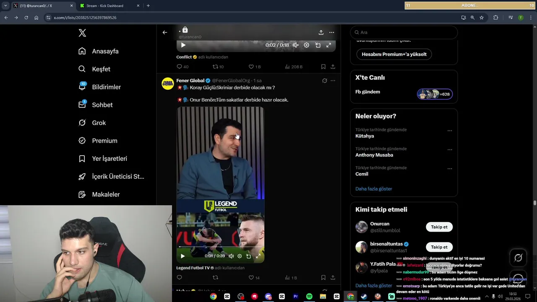
Task: Open Keşfet search page
Action: pyautogui.click(x=94, y=69)
